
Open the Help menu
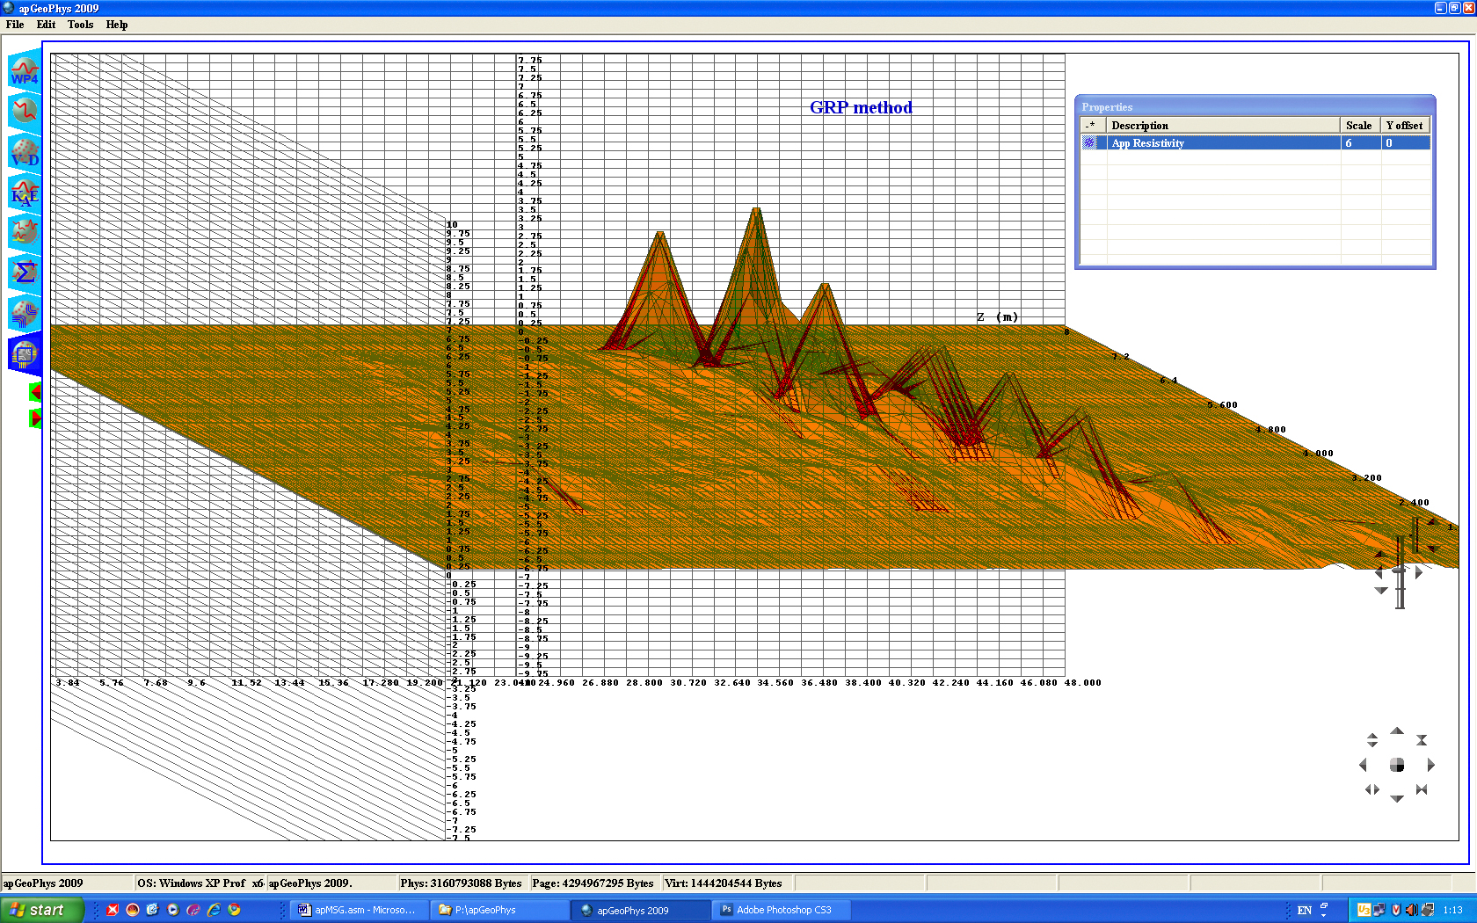tap(117, 25)
